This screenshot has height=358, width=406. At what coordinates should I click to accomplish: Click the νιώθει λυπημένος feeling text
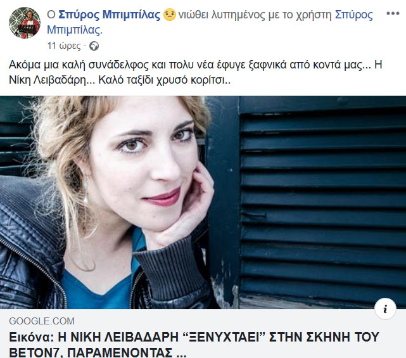point(222,15)
